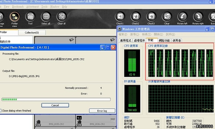Viewport: 215px width, 129px height.
Task: Click the '控制碼' row under 總計
Action: (x=142, y=121)
